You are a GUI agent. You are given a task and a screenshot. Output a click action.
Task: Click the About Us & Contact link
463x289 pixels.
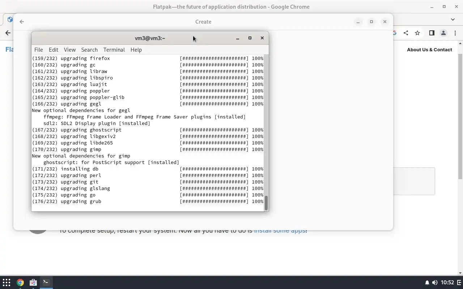tap(429, 50)
